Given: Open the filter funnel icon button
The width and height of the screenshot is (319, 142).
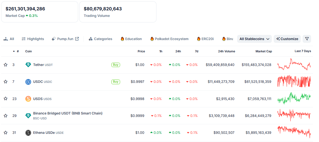Looking at the screenshot, I should click(x=307, y=39).
